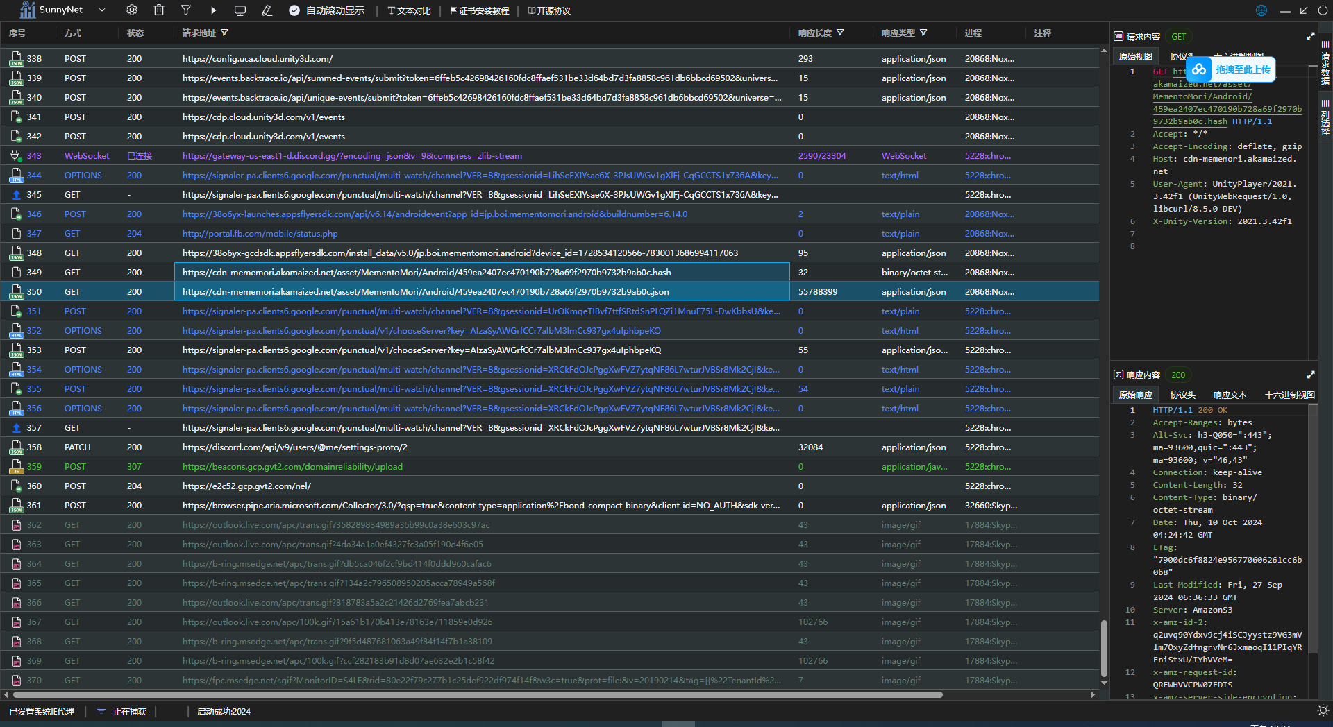Open the 响应类型 column filter
This screenshot has width=1333, height=727.
[923, 33]
